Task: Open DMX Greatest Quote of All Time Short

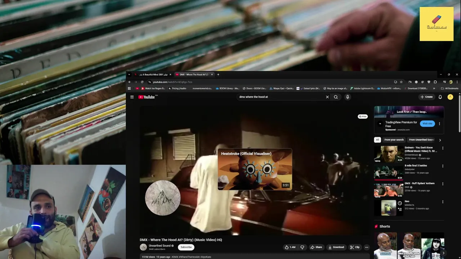Action: 409,246
